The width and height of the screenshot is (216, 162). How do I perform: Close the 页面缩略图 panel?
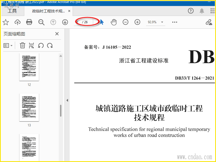[57, 34]
